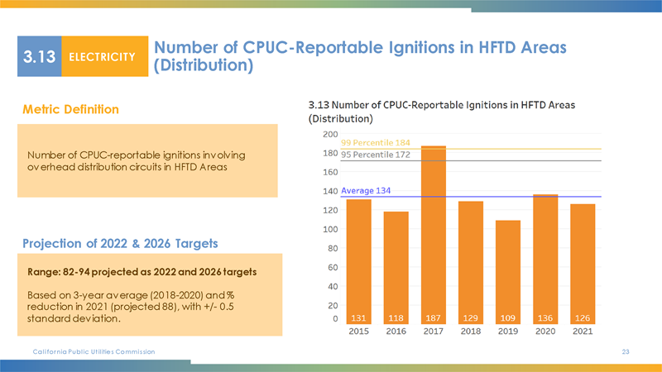This screenshot has width=662, height=372.
Task: Click the chart title above the graph
Action: (440, 112)
